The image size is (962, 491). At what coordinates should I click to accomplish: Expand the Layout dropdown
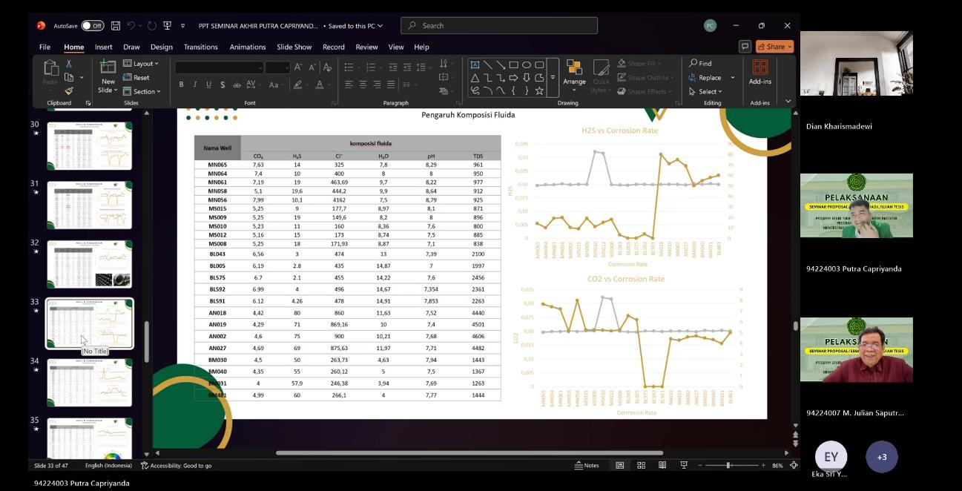pos(141,64)
